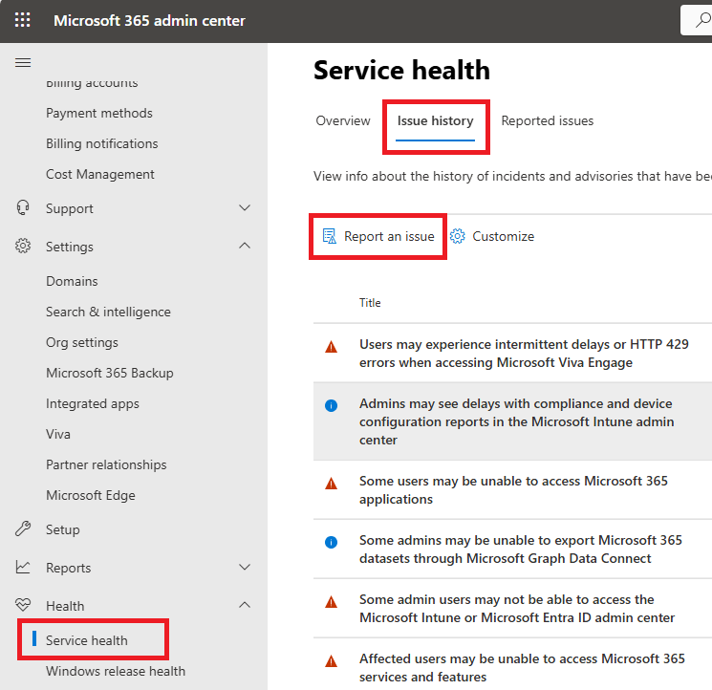
Task: Click the Support headset icon
Action: click(23, 208)
